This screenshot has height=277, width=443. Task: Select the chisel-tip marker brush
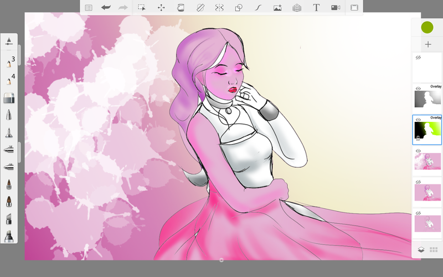click(x=9, y=219)
